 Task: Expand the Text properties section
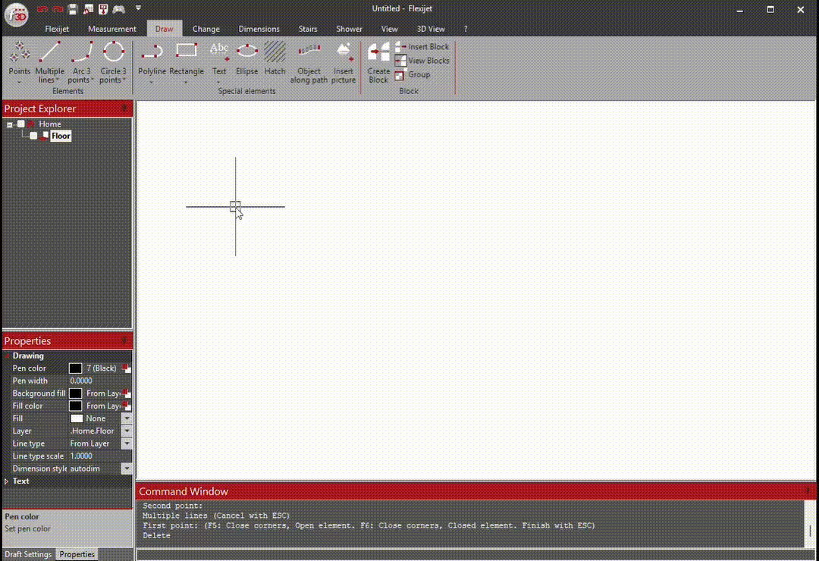tap(7, 481)
